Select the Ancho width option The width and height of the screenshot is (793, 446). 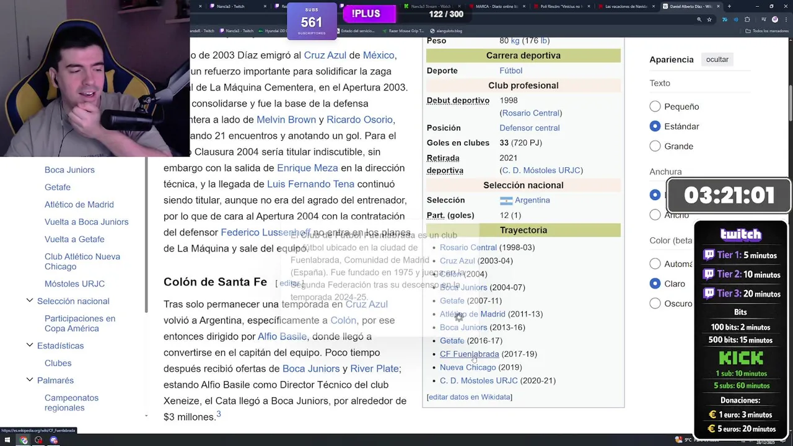coord(655,215)
